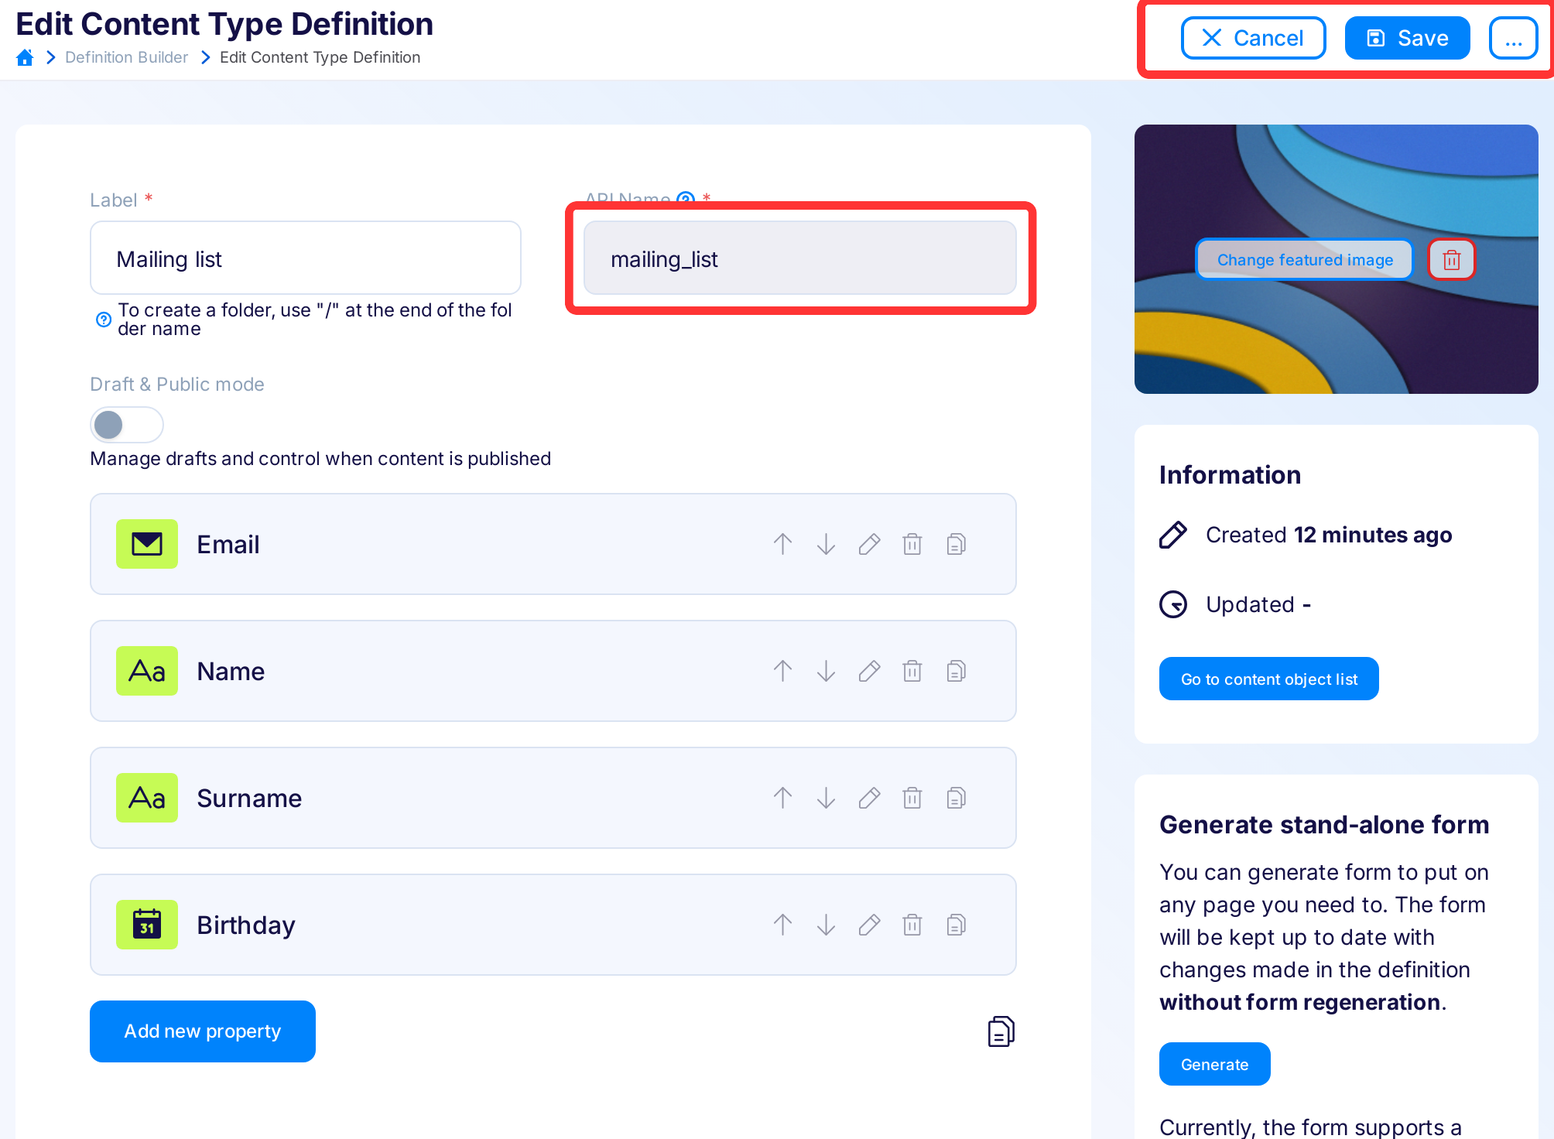Duplicate the Birthday property
This screenshot has height=1139, width=1554.
tap(956, 924)
